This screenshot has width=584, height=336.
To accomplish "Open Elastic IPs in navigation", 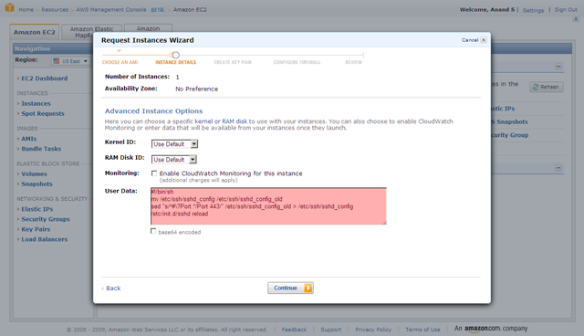I will point(37,209).
